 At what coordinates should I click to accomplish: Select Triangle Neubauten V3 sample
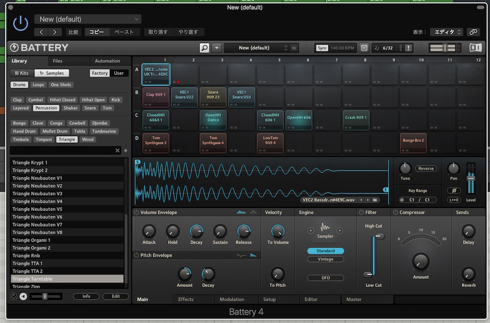tap(37, 193)
